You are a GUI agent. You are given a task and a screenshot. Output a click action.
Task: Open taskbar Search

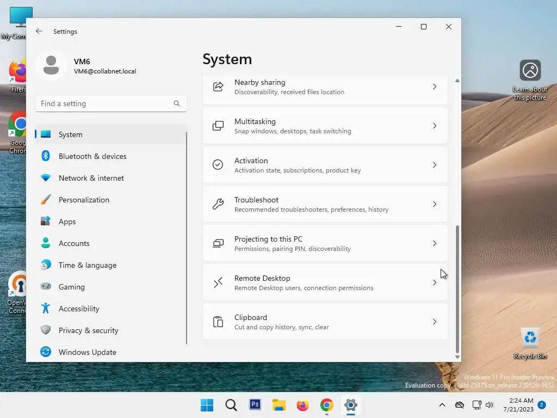pyautogui.click(x=231, y=405)
